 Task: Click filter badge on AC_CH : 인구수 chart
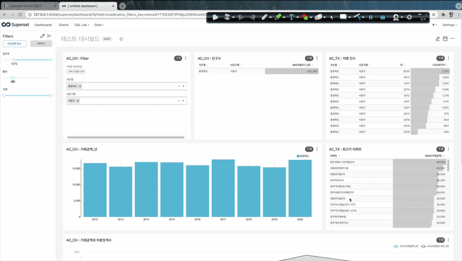pos(309,58)
